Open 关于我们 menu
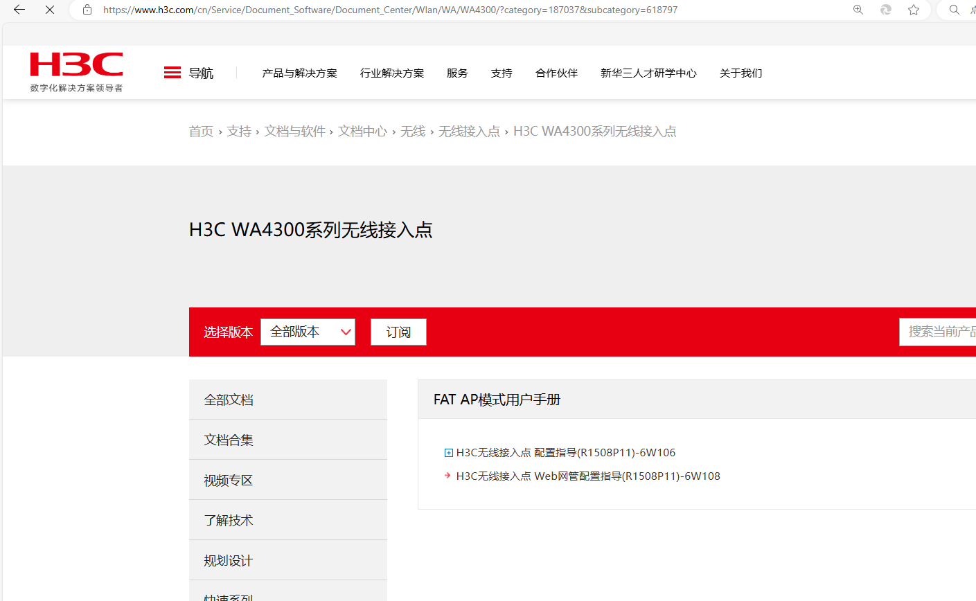This screenshot has height=601, width=976. pos(740,73)
